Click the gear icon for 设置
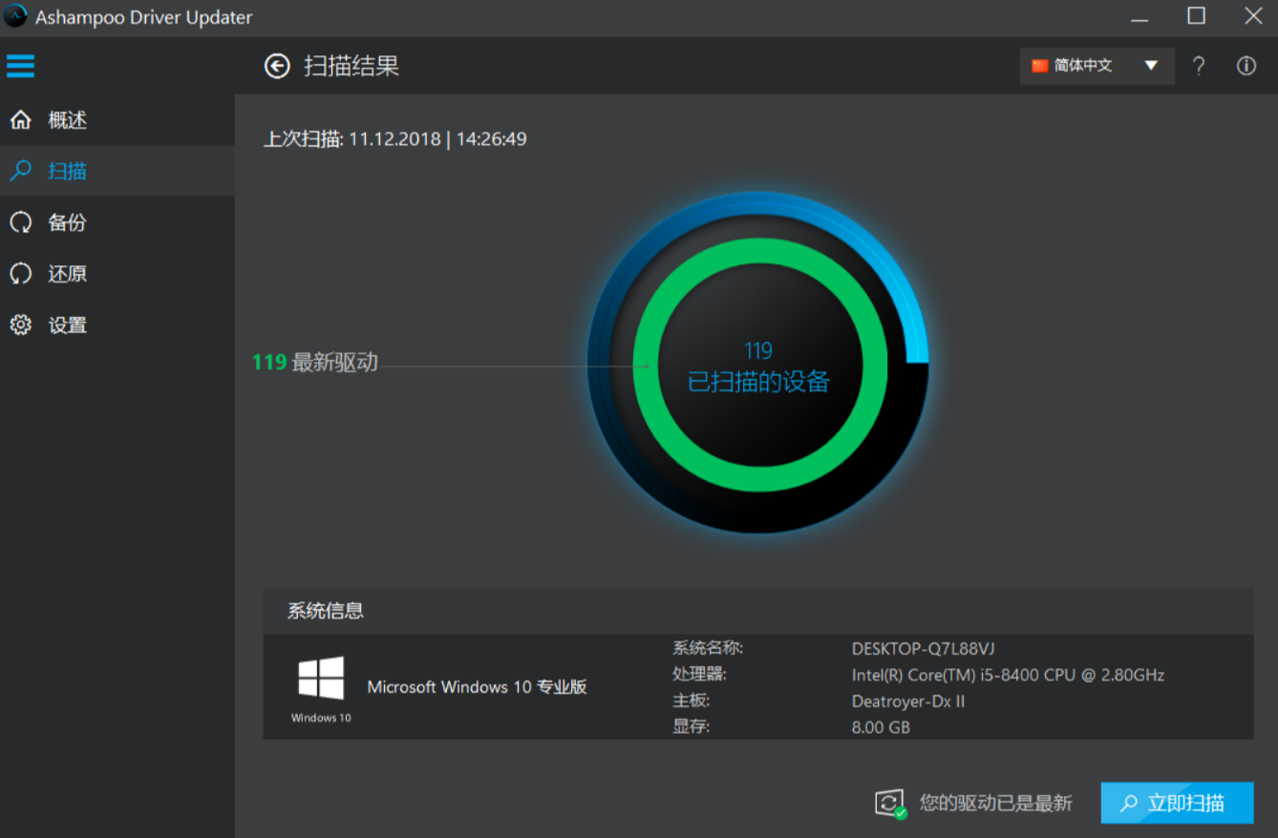 (x=20, y=325)
